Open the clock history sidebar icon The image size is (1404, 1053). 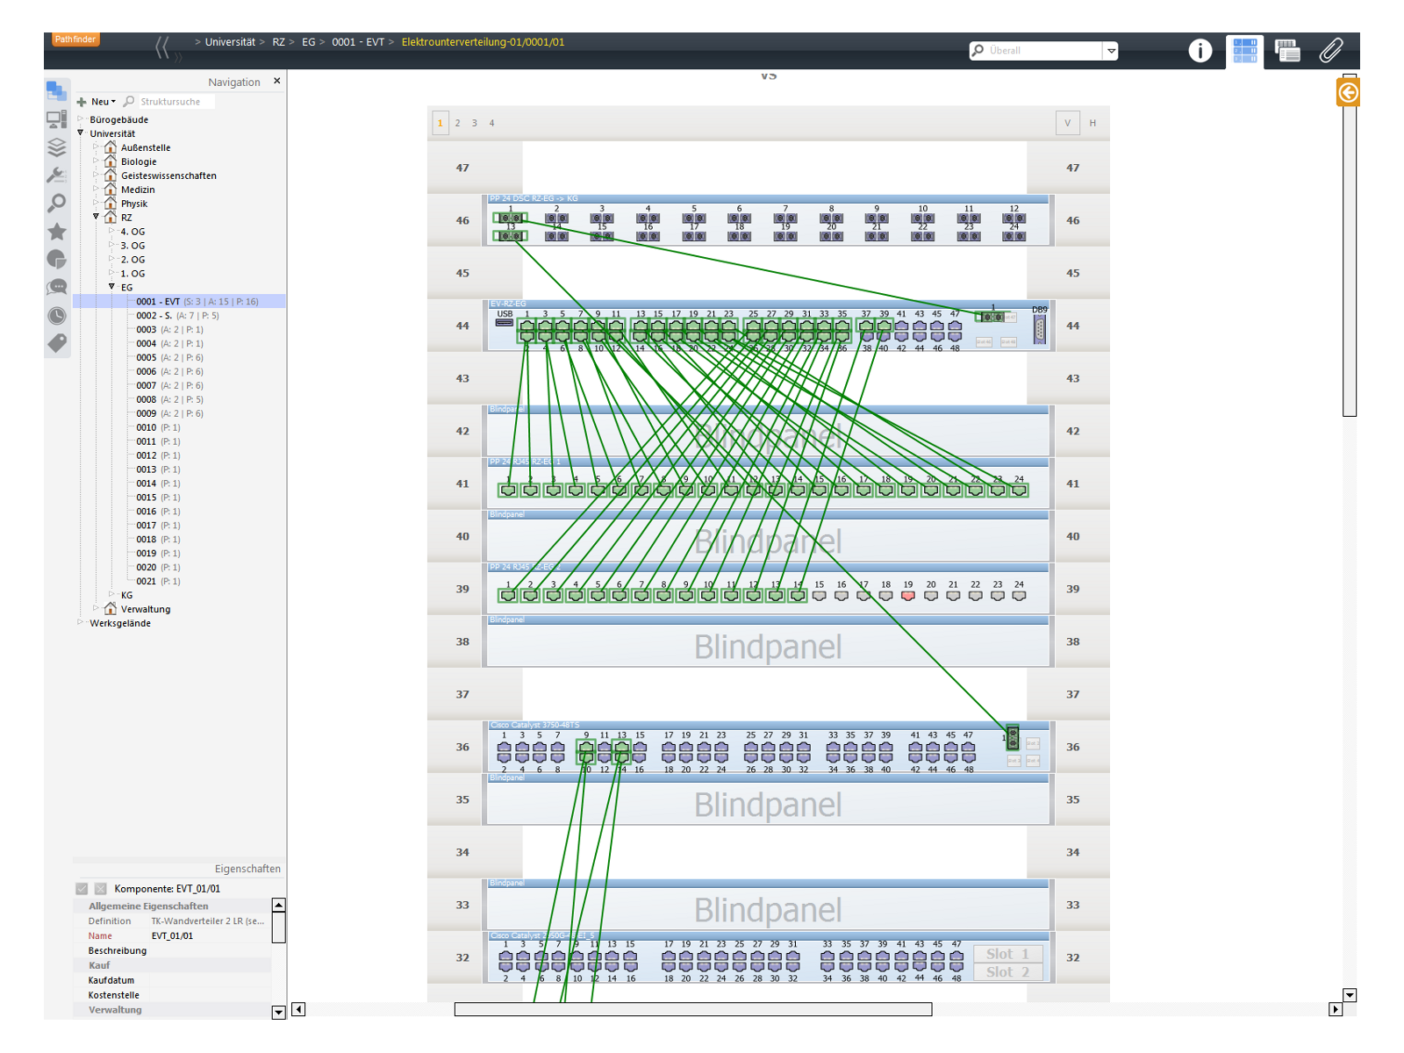[x=57, y=316]
